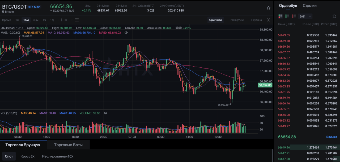Open the 0.01 price precision dropdown
Screen dimensions: 340x162
(305, 16)
